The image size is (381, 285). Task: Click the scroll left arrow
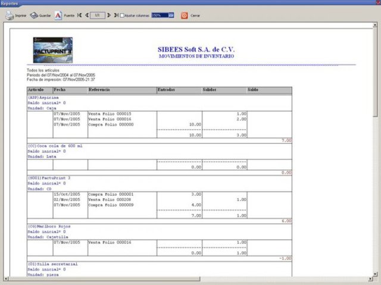click(x=6, y=279)
